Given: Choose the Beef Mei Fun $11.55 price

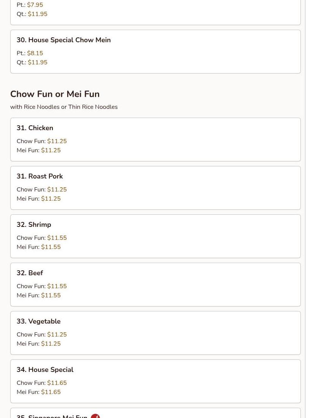Looking at the screenshot, I should [x=51, y=295].
